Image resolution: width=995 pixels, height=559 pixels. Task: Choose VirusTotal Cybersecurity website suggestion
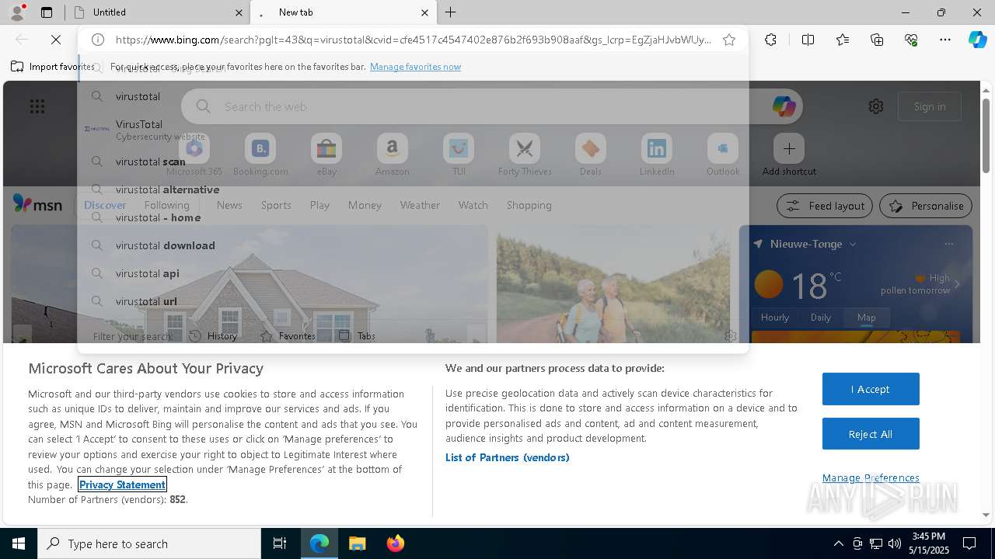pos(412,129)
